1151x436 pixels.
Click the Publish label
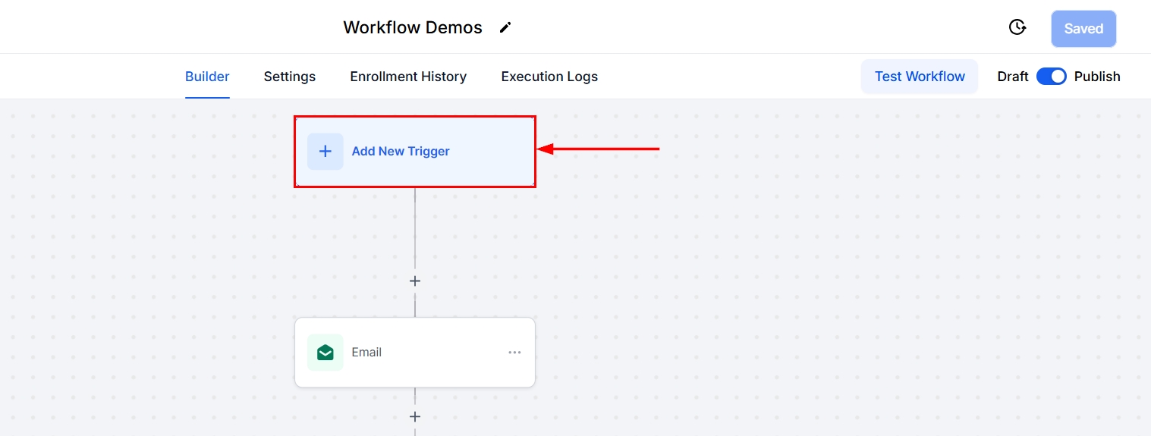pyautogui.click(x=1097, y=77)
